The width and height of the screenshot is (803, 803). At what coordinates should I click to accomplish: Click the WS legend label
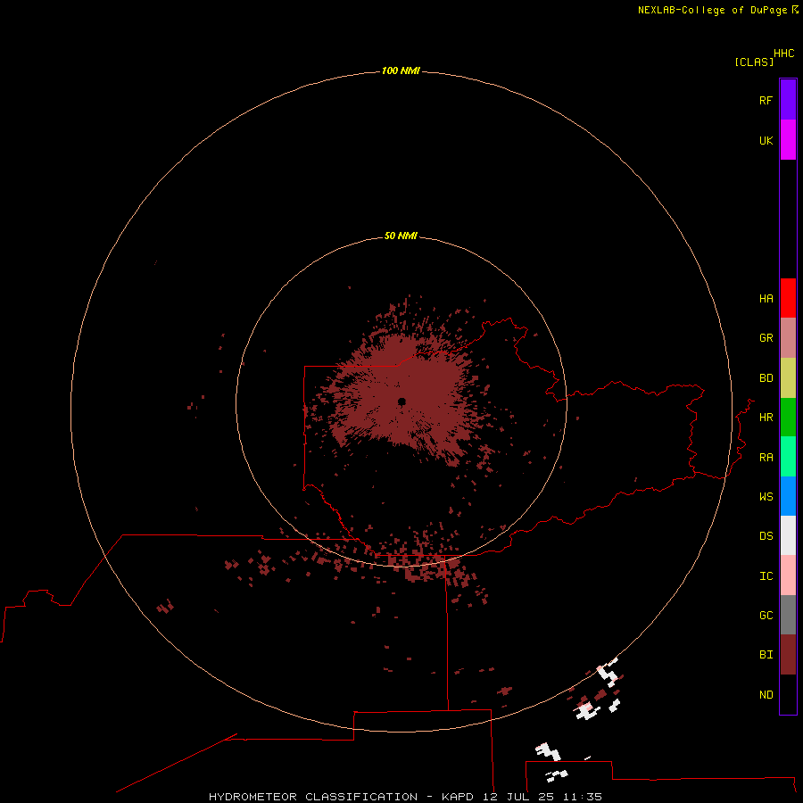pyautogui.click(x=766, y=496)
